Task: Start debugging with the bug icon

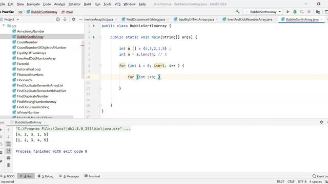Action: [x=295, y=12]
